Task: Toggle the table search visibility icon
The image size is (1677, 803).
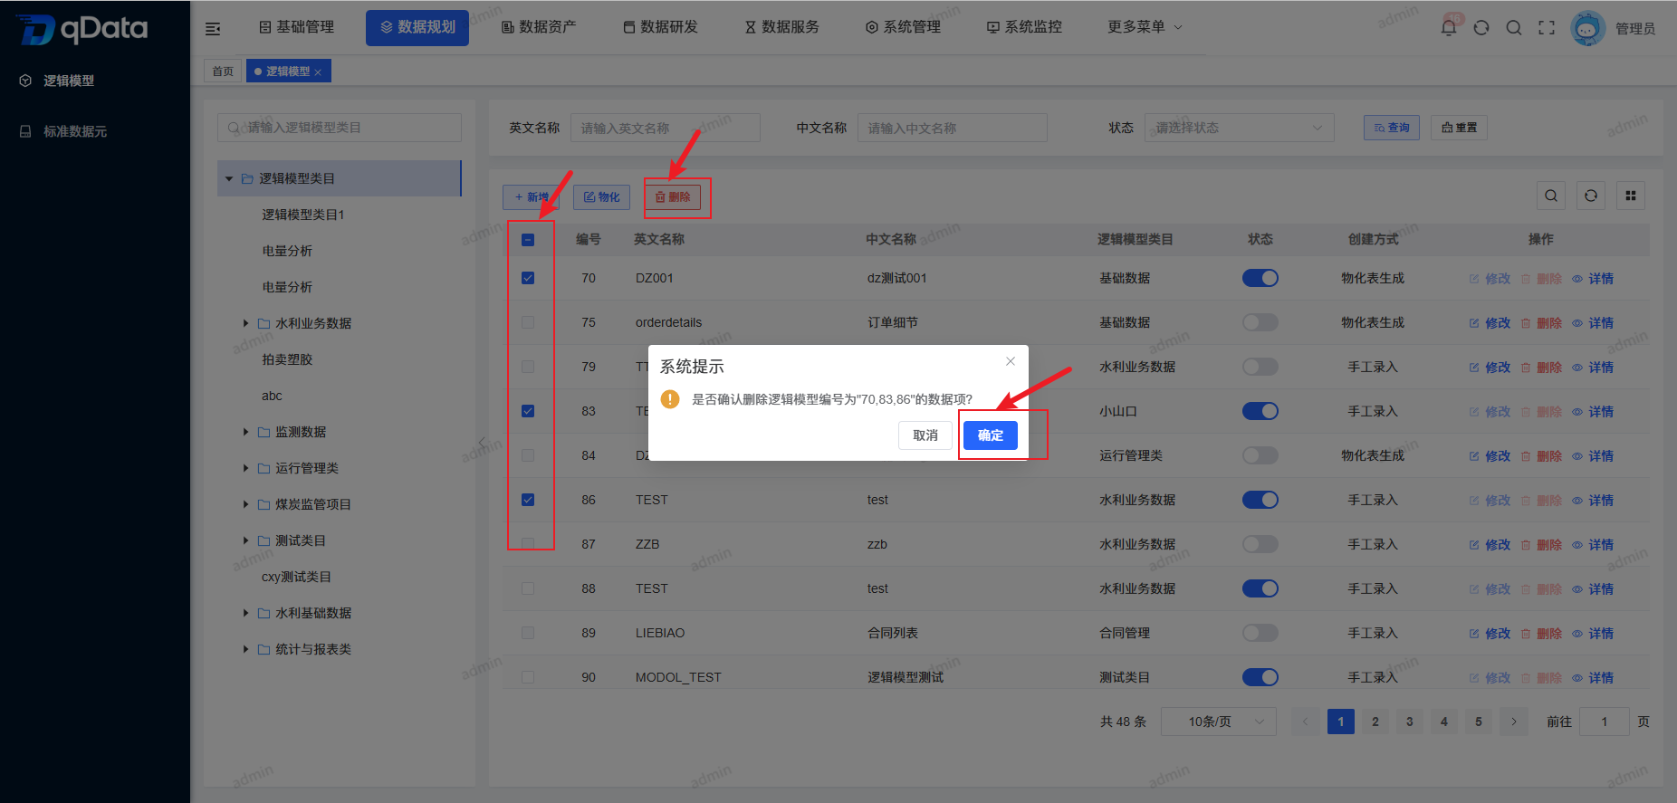Action: (x=1551, y=196)
